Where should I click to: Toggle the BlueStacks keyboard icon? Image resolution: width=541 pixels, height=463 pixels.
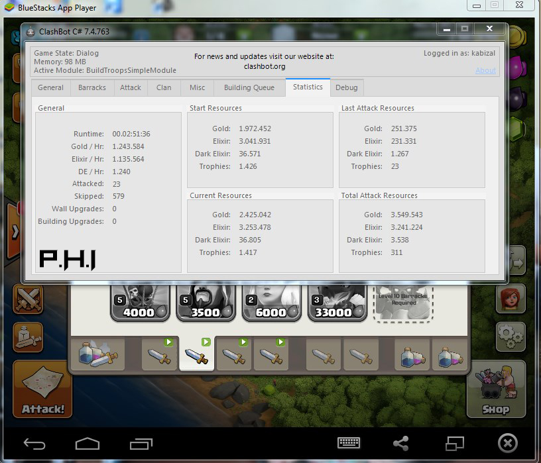349,443
